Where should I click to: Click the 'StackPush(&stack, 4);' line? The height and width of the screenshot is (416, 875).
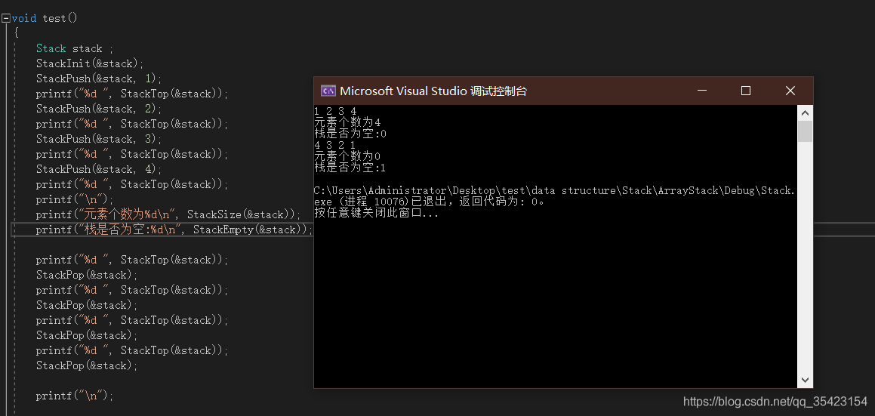[99, 169]
